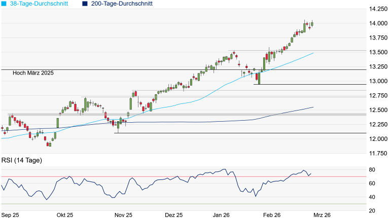Click the most recent candlestick near 14.000
The image size is (388, 218).
pos(312,23)
